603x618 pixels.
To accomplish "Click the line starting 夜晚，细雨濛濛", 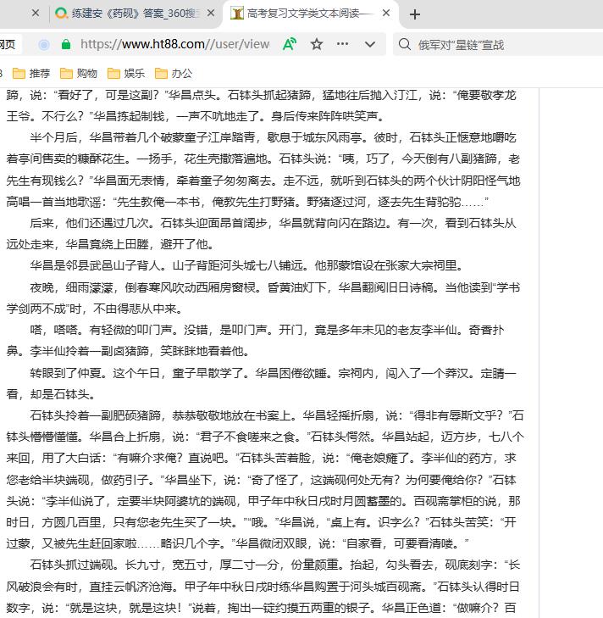I will click(x=275, y=287).
